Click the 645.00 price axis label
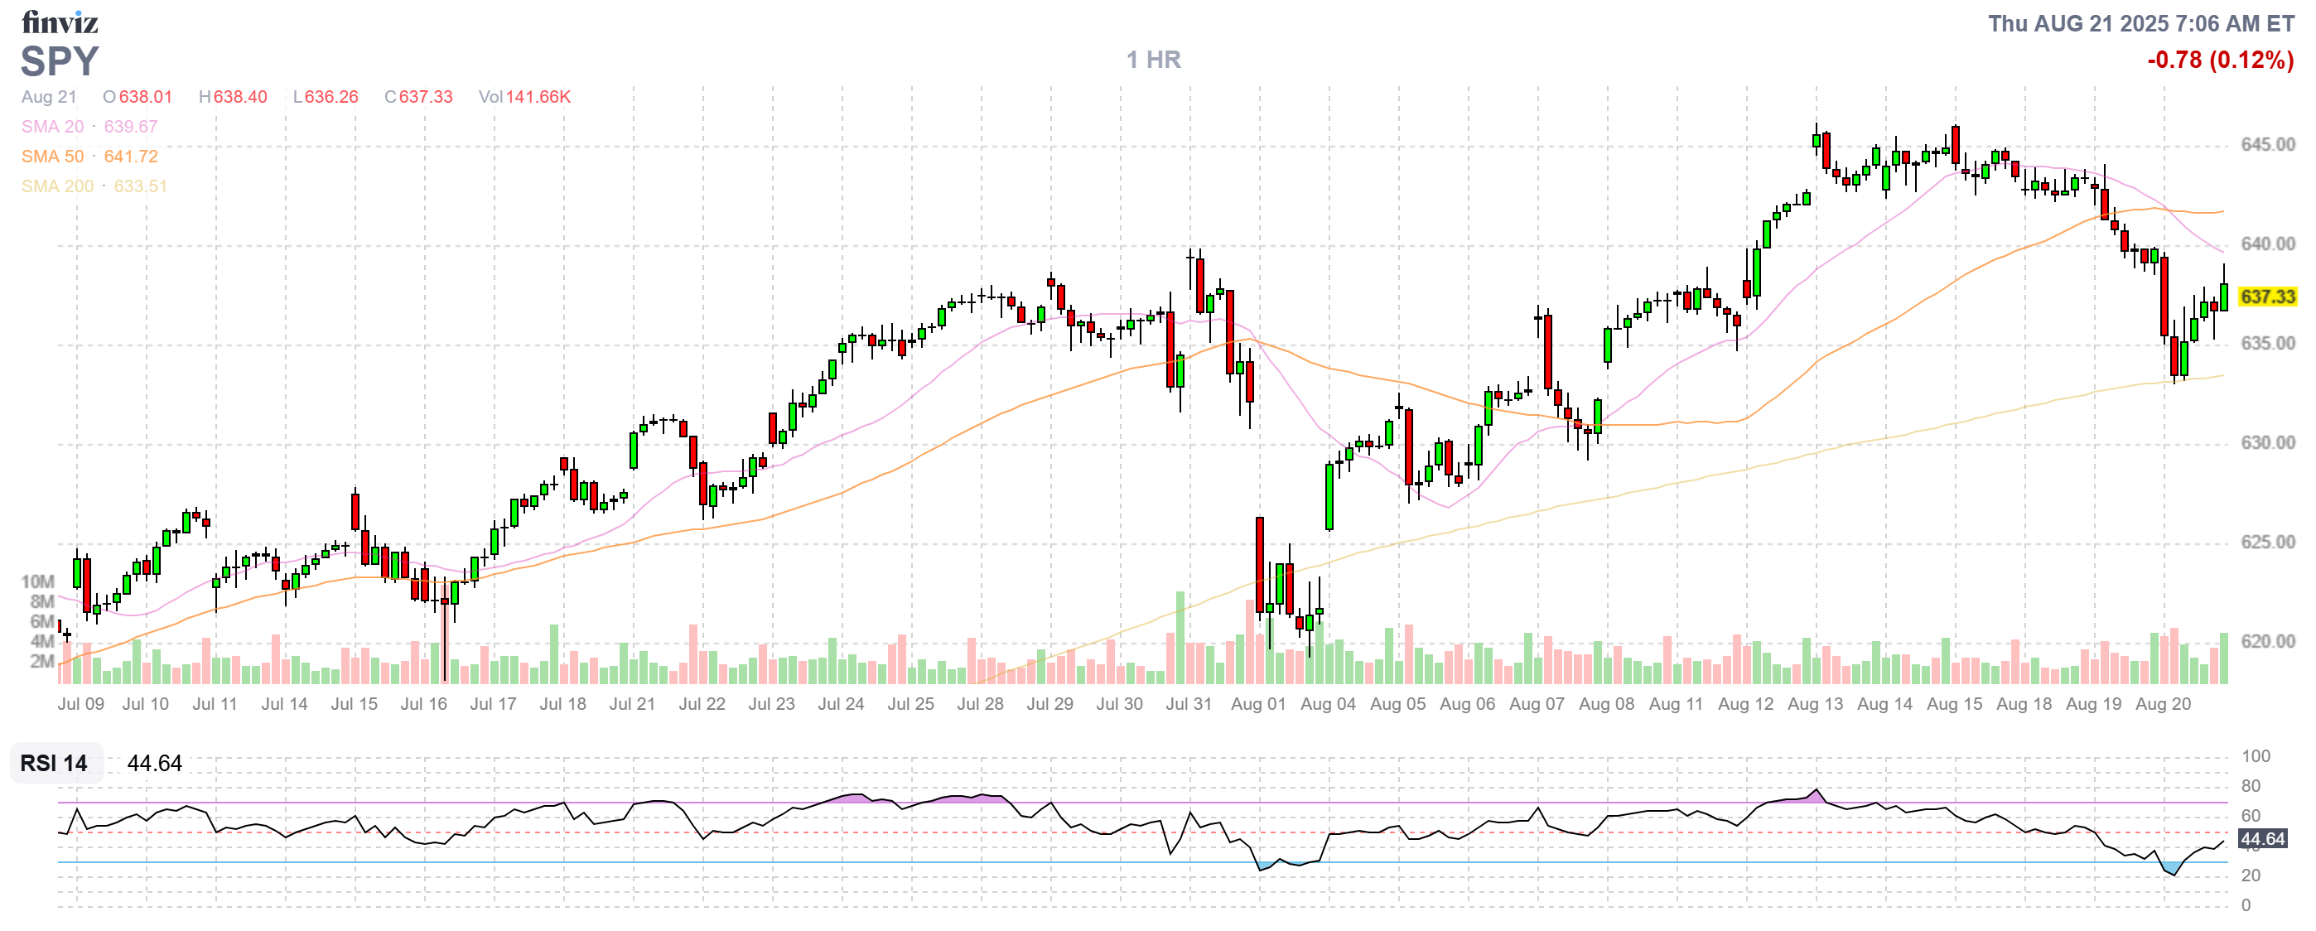This screenshot has width=2316, height=931. coord(2266,145)
